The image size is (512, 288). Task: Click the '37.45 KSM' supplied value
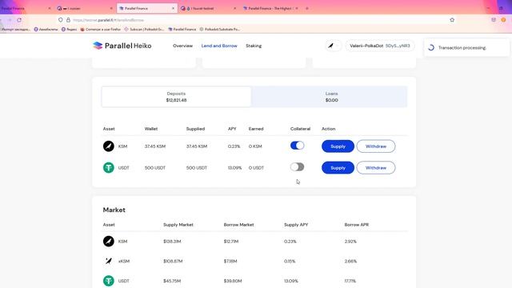coord(197,146)
